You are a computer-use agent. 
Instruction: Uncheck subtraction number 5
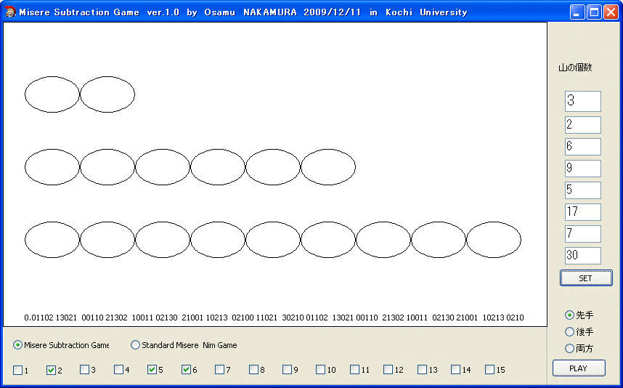(x=152, y=370)
